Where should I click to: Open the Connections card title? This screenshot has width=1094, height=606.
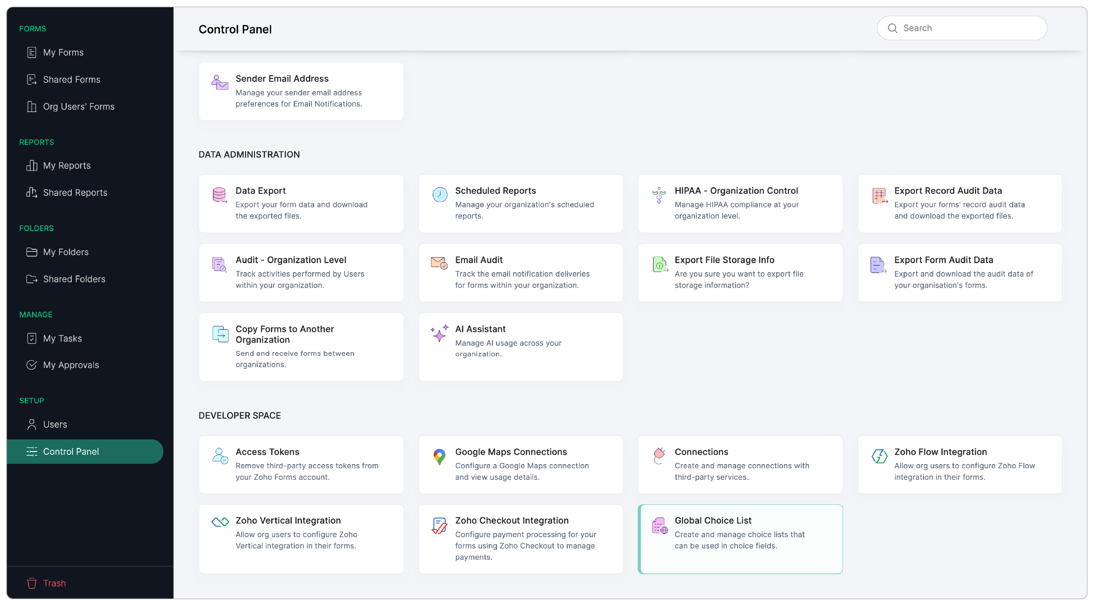pyautogui.click(x=701, y=452)
